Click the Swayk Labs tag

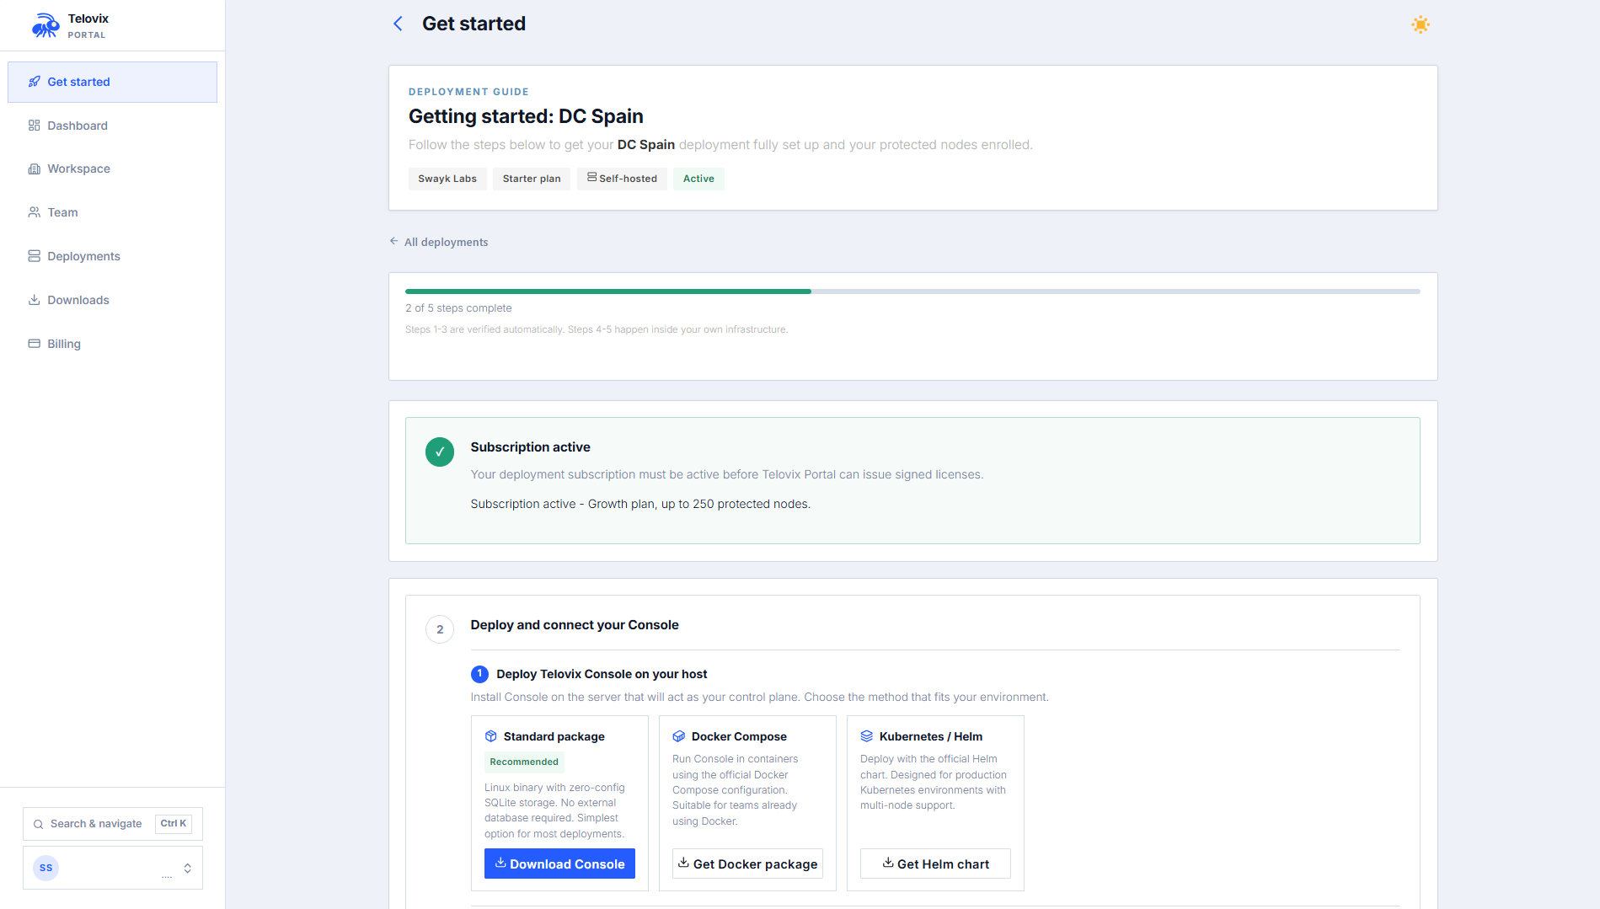click(x=447, y=179)
